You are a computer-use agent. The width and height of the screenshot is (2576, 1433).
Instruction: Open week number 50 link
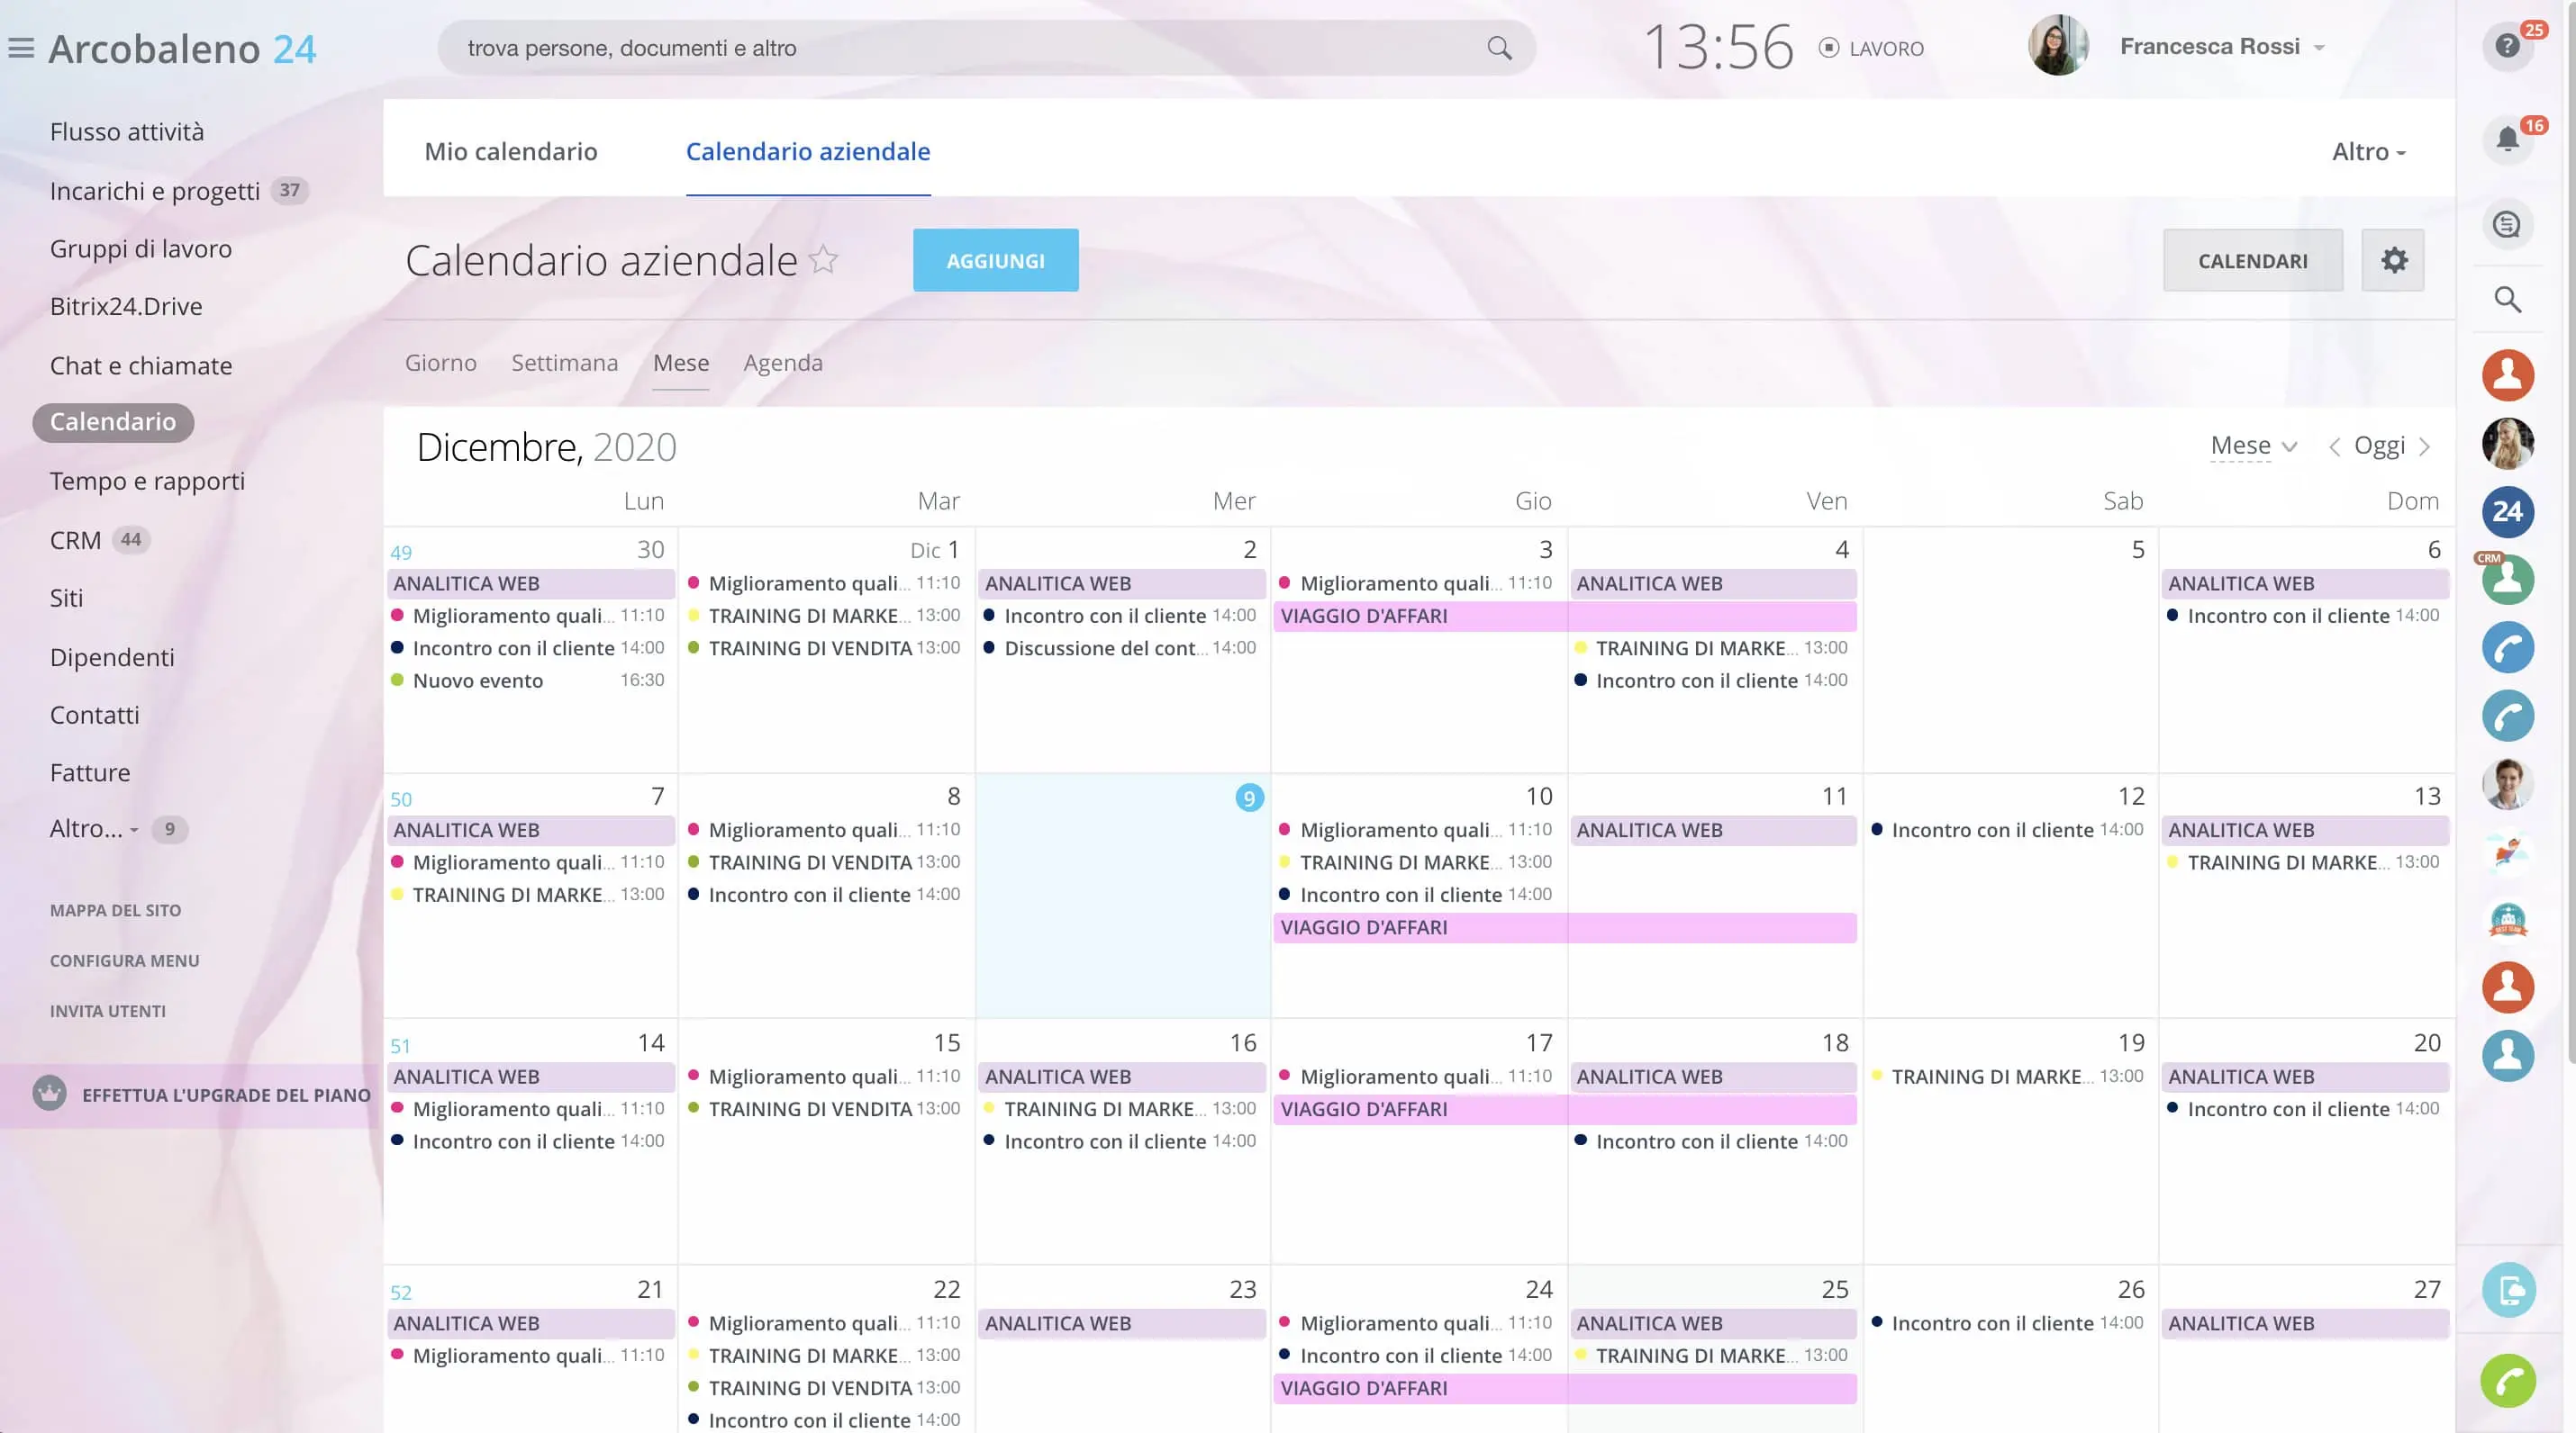pos(401,799)
